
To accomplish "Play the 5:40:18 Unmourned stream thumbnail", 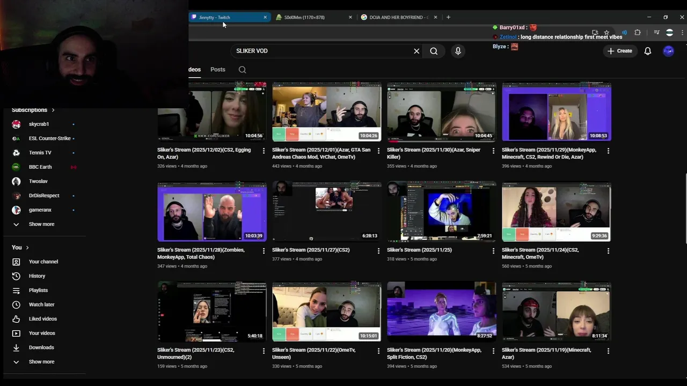I will click(x=212, y=312).
